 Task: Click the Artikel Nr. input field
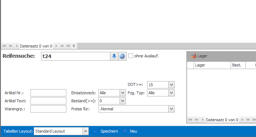tap(48, 93)
